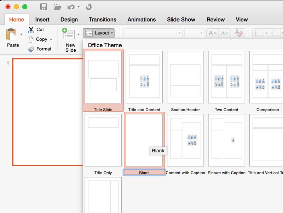Select the Format painter brush icon
This screenshot has width=283, height=213.
[x=31, y=49]
